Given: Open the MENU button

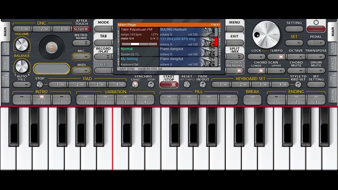Looking at the screenshot, I should [235, 29].
